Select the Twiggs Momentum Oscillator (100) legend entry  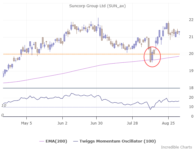pos(114,141)
